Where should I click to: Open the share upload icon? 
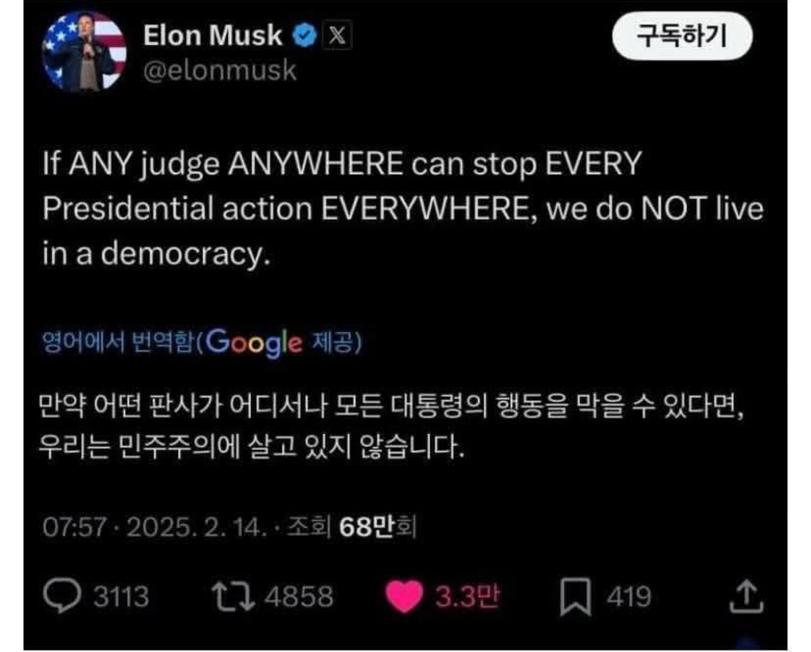pyautogui.click(x=746, y=597)
